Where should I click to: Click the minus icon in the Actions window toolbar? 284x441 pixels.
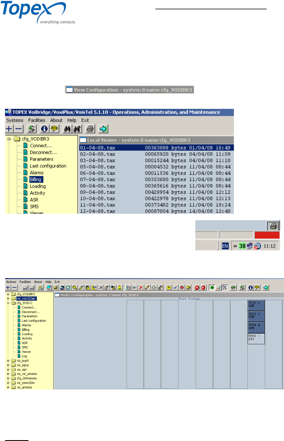[x=15, y=287]
